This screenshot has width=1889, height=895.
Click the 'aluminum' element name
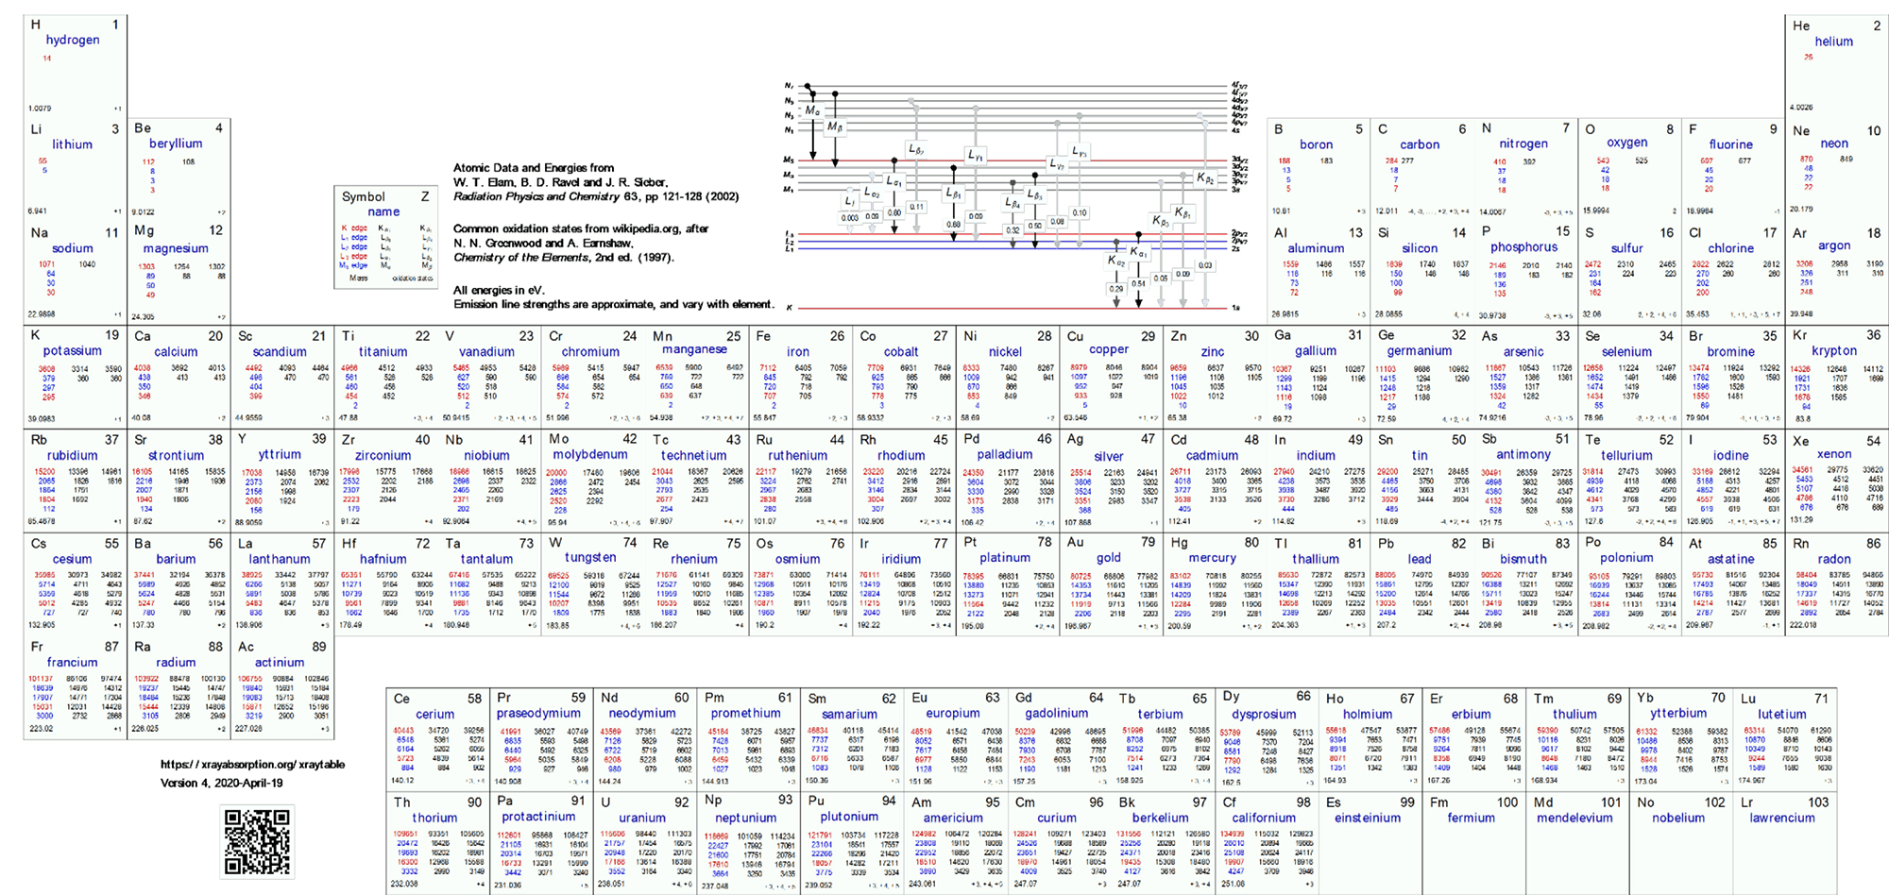point(1316,248)
